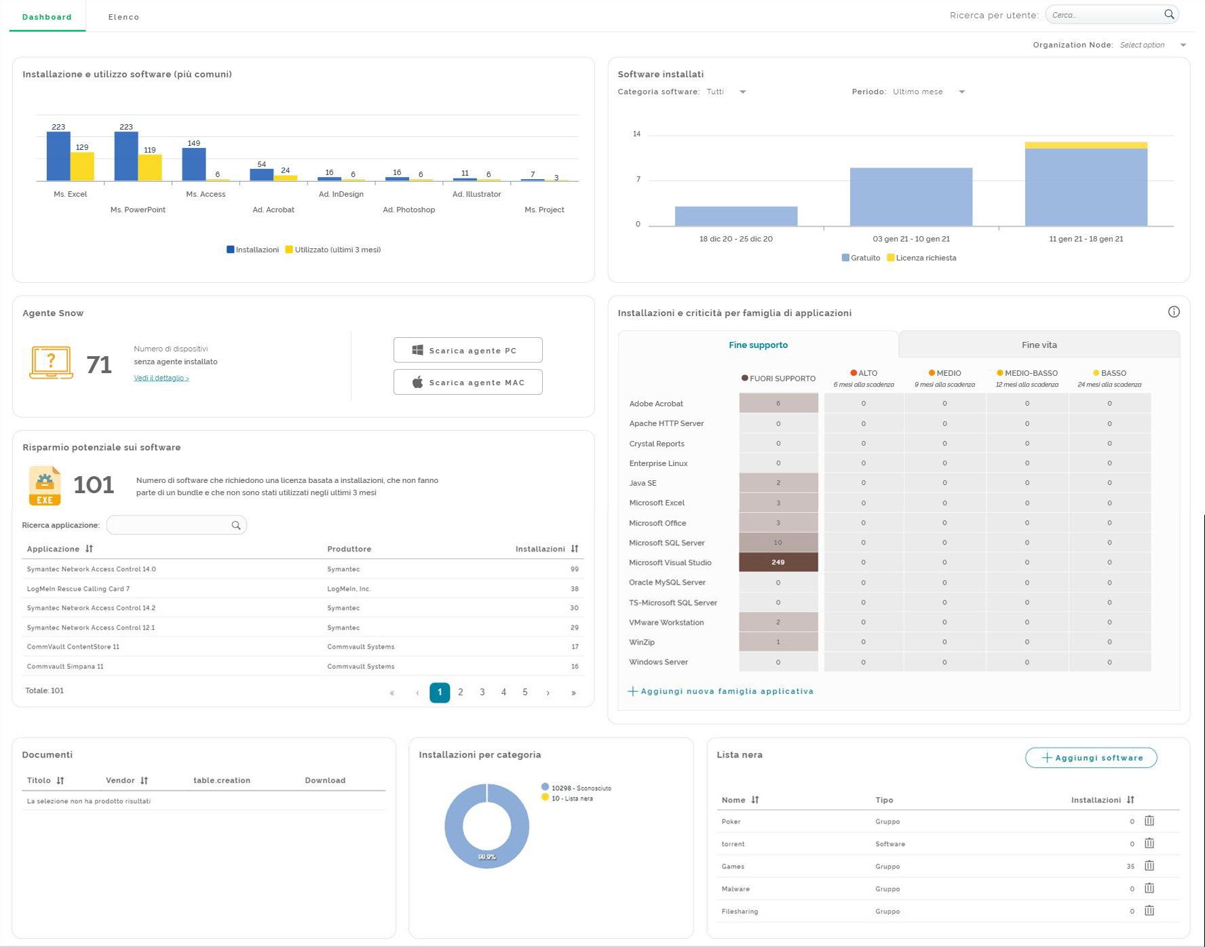Sort documents by Titolo arrows
This screenshot has height=947, width=1205.
tap(60, 781)
